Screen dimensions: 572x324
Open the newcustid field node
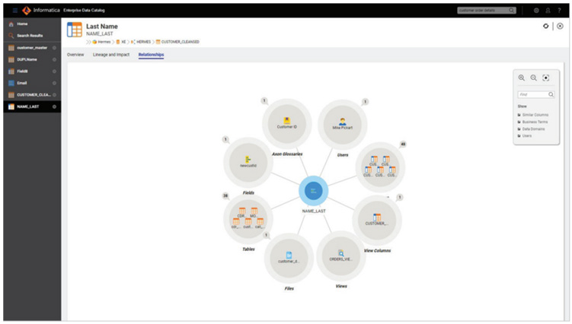[248, 161]
